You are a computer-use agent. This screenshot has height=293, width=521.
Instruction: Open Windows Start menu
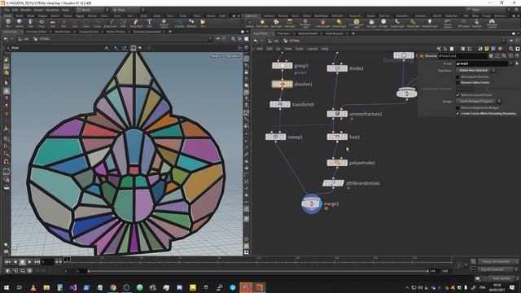[x=7, y=287]
